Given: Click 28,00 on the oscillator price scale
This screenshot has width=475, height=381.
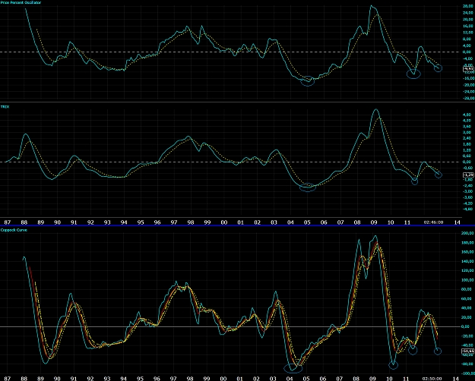Looking at the screenshot, I should click(468, 6).
